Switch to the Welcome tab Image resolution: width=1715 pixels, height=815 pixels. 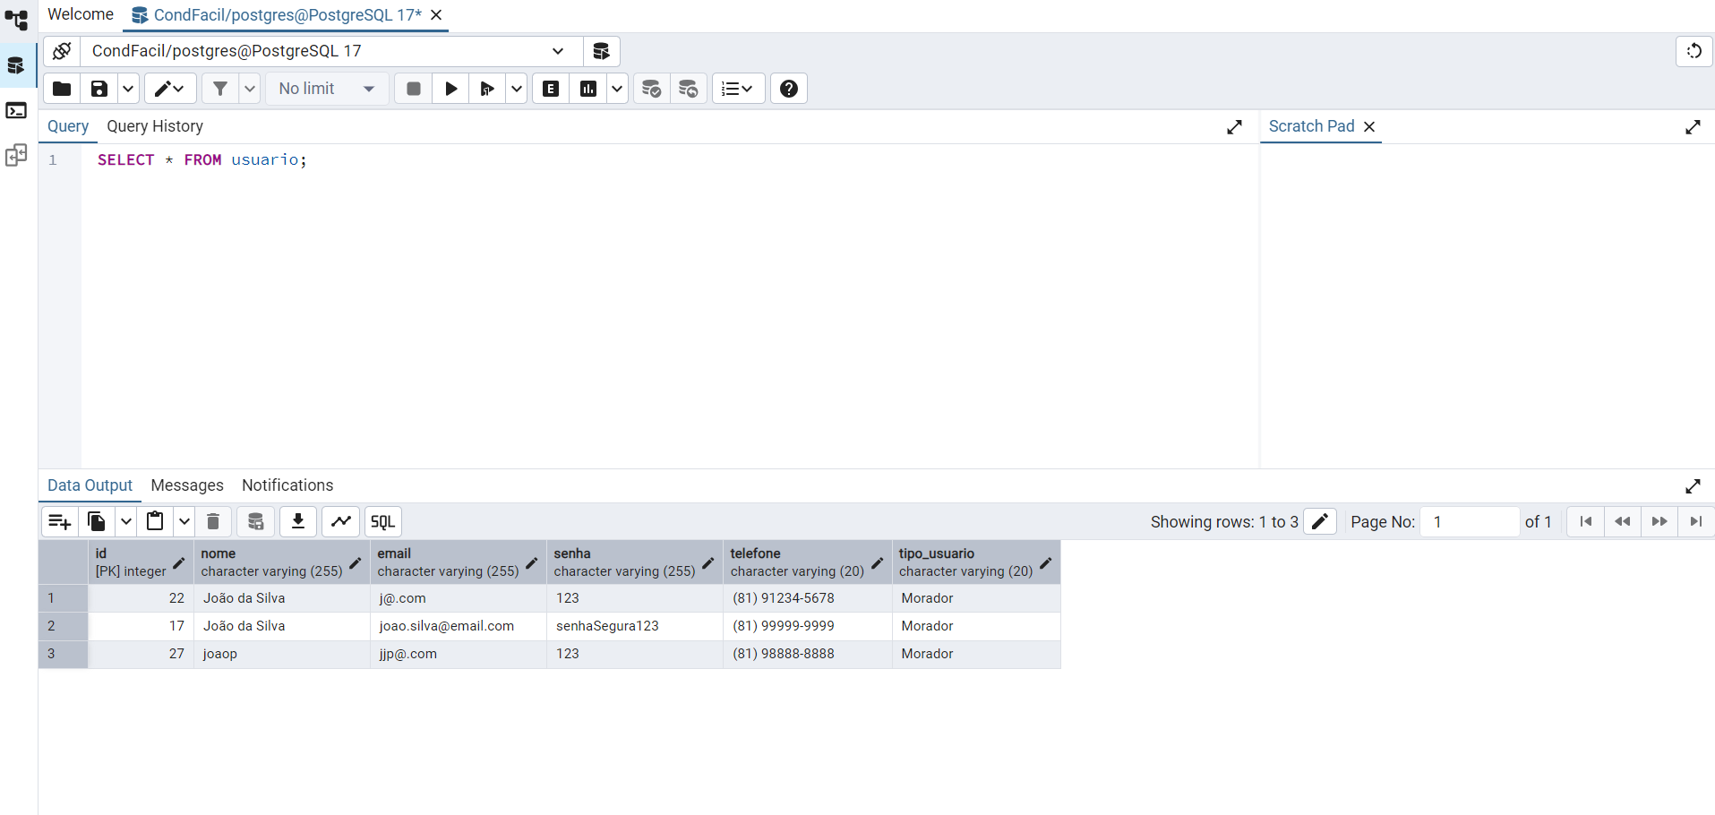click(81, 14)
